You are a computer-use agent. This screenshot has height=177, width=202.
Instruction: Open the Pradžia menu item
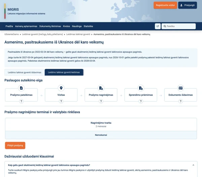[x=9, y=26]
